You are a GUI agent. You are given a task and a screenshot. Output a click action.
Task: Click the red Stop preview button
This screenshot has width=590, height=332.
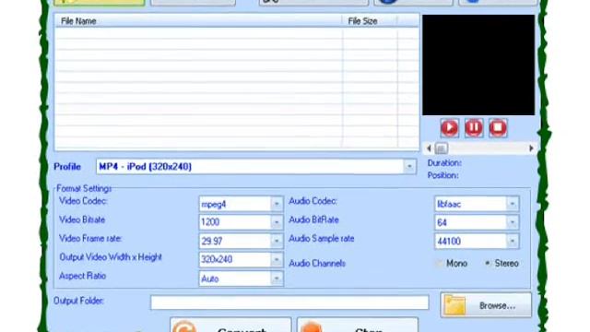(x=498, y=128)
